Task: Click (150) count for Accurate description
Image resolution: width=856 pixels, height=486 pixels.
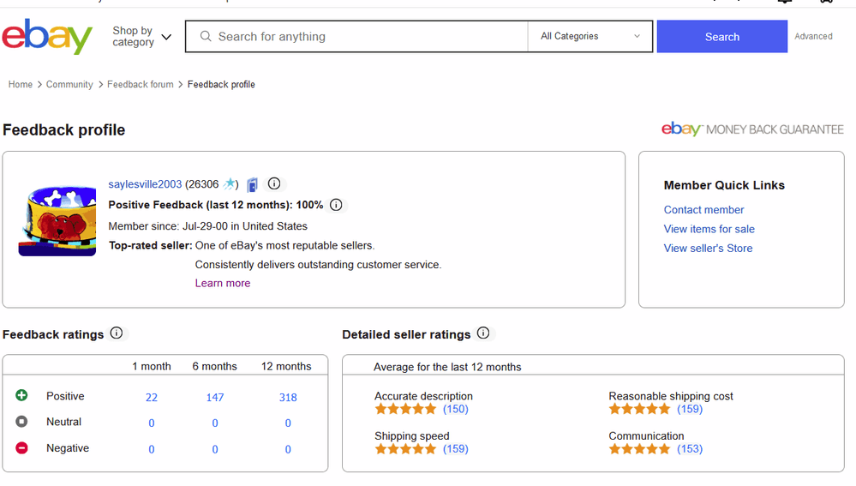Action: (455, 409)
